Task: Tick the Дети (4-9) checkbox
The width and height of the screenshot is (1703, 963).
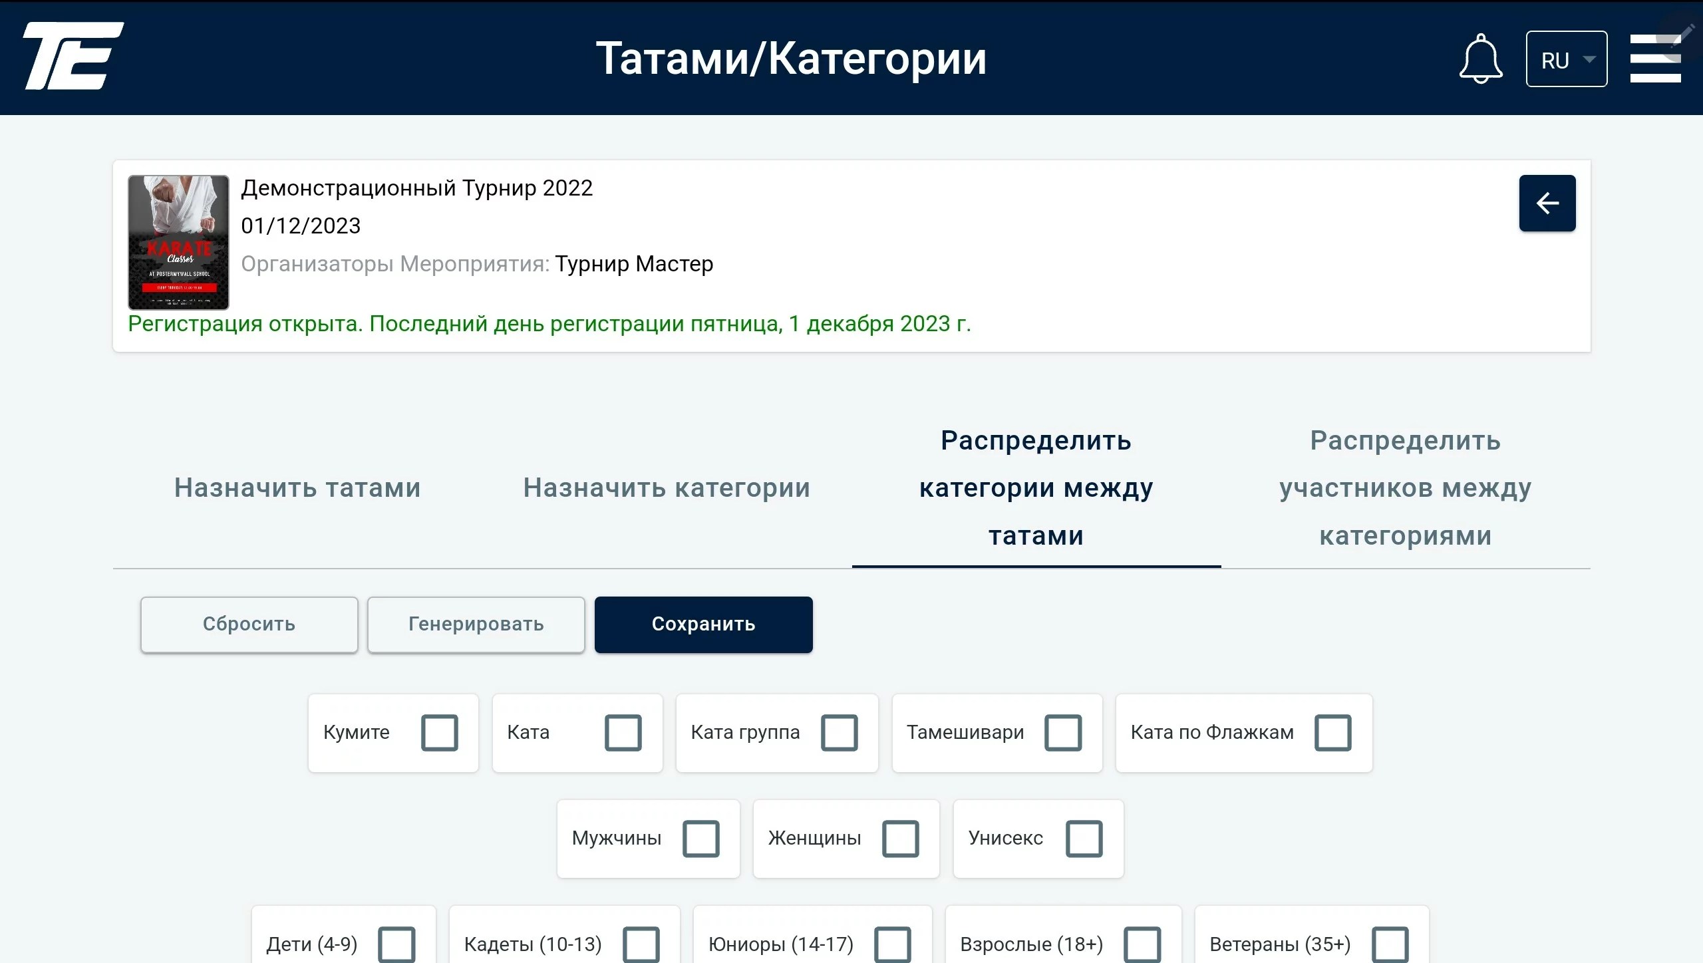Action: coord(396,944)
